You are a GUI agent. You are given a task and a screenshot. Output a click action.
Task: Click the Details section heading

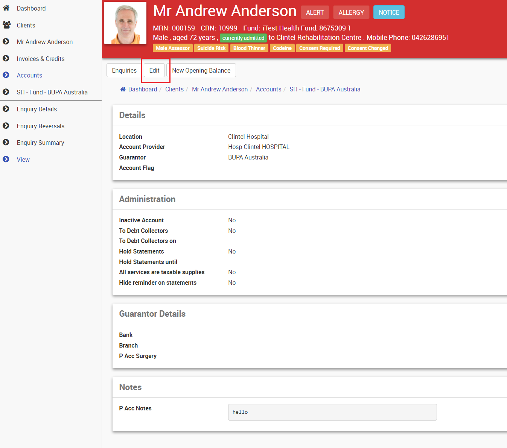pyautogui.click(x=132, y=115)
